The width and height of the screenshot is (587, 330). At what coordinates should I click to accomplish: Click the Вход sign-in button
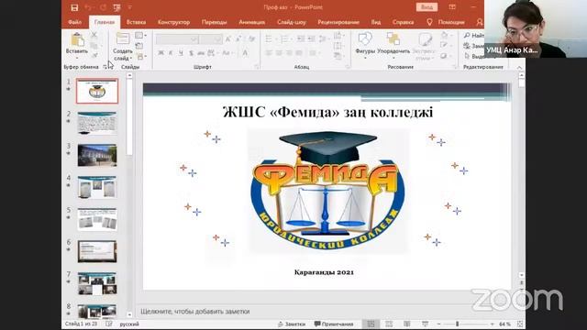(x=426, y=7)
